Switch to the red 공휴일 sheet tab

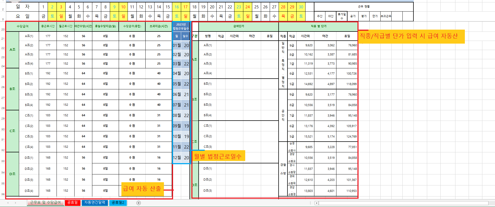pos(72,203)
